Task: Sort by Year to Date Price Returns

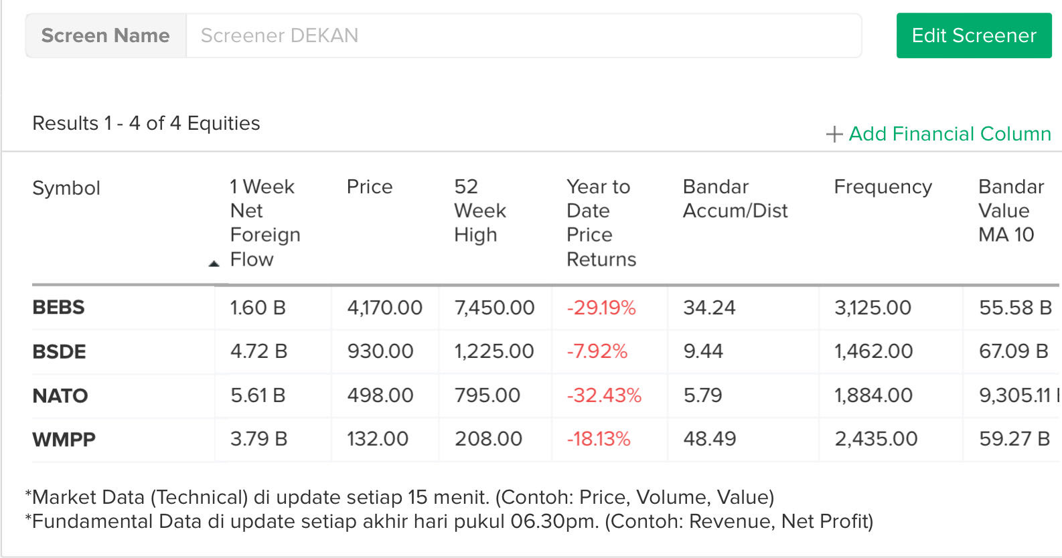Action: 600,223
